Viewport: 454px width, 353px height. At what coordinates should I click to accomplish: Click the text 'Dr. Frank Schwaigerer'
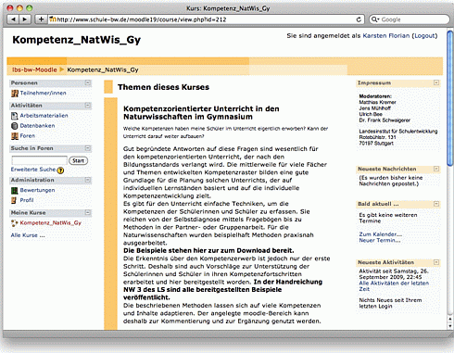385,120
